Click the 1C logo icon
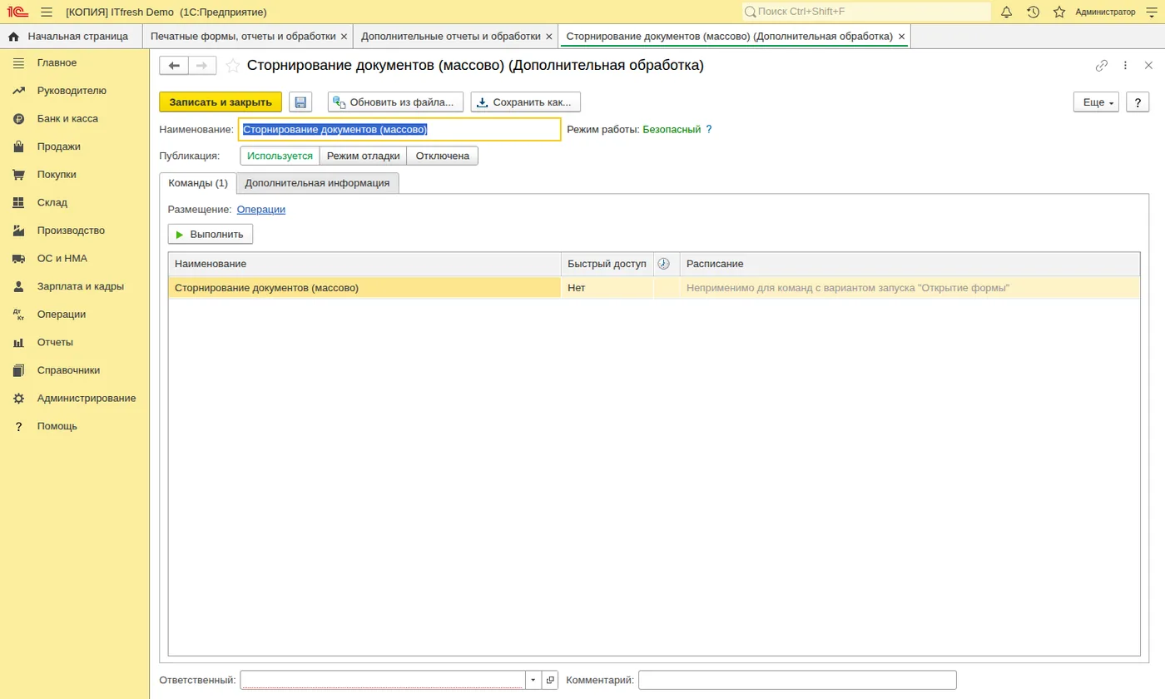The height and width of the screenshot is (699, 1165). click(16, 12)
